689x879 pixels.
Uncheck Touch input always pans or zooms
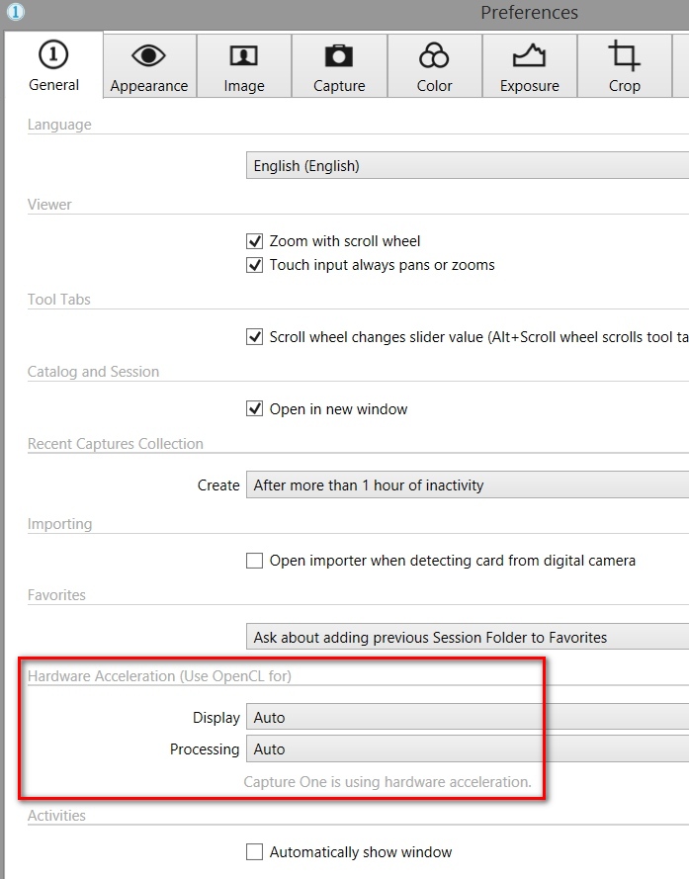point(254,265)
